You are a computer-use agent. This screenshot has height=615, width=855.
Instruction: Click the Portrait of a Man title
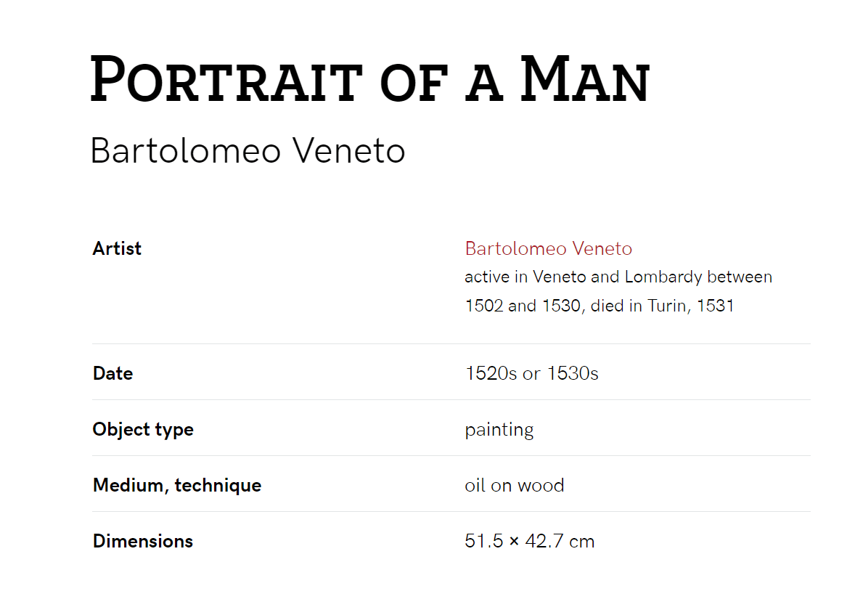369,79
